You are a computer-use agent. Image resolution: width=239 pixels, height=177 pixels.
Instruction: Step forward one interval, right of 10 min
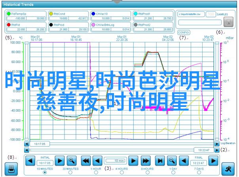pyautogui.click(x=133, y=161)
